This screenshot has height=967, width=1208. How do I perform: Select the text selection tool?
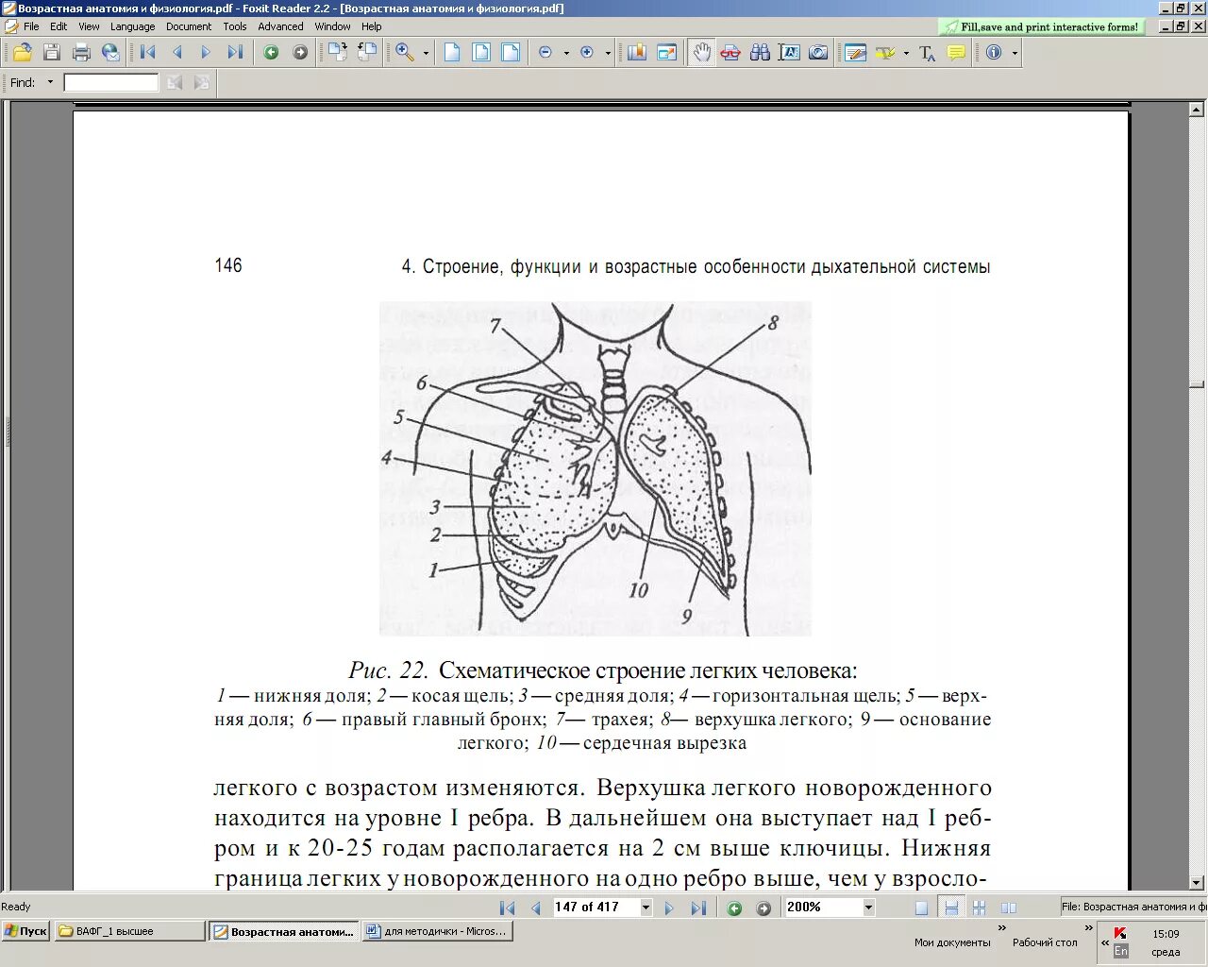pyautogui.click(x=789, y=53)
